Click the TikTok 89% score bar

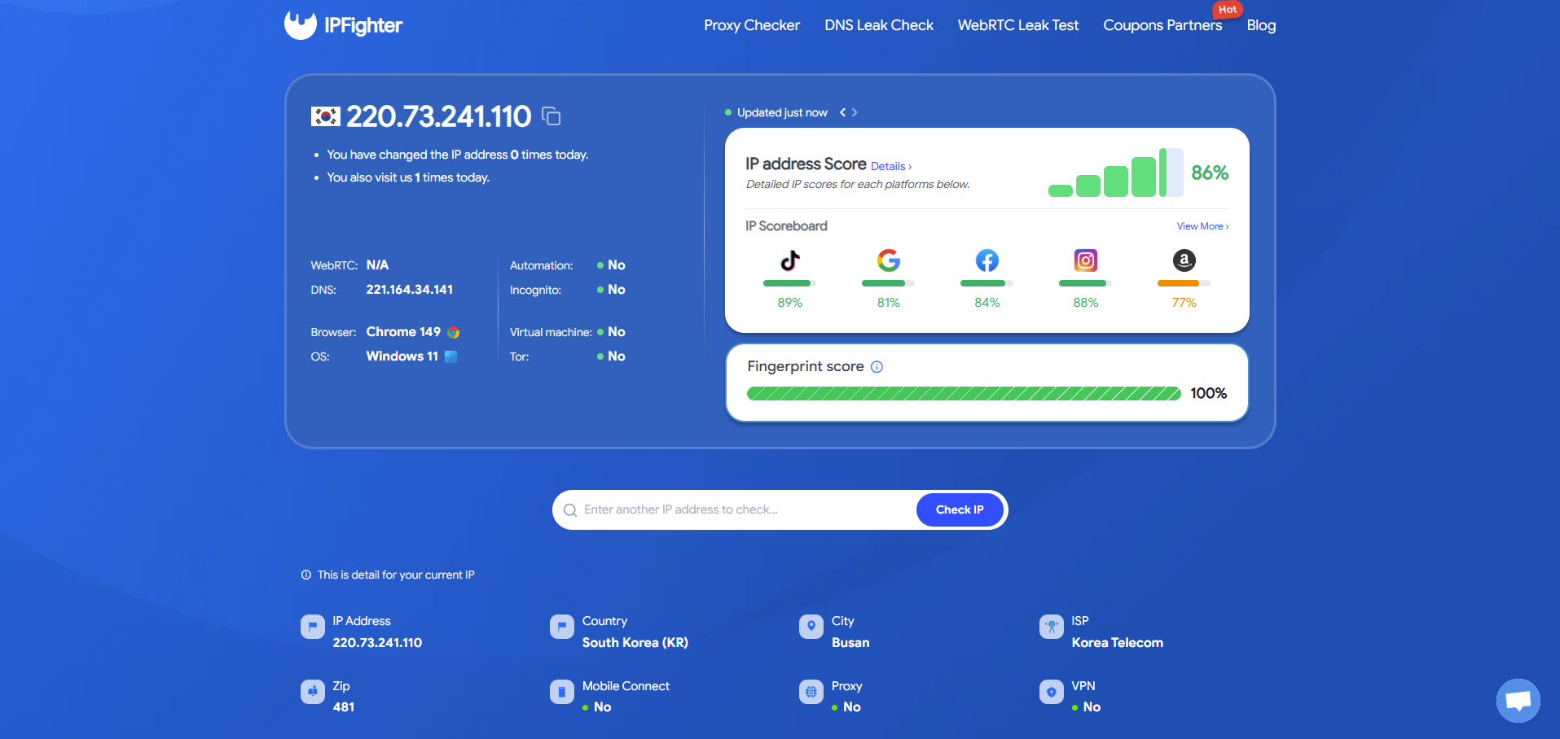click(x=789, y=283)
